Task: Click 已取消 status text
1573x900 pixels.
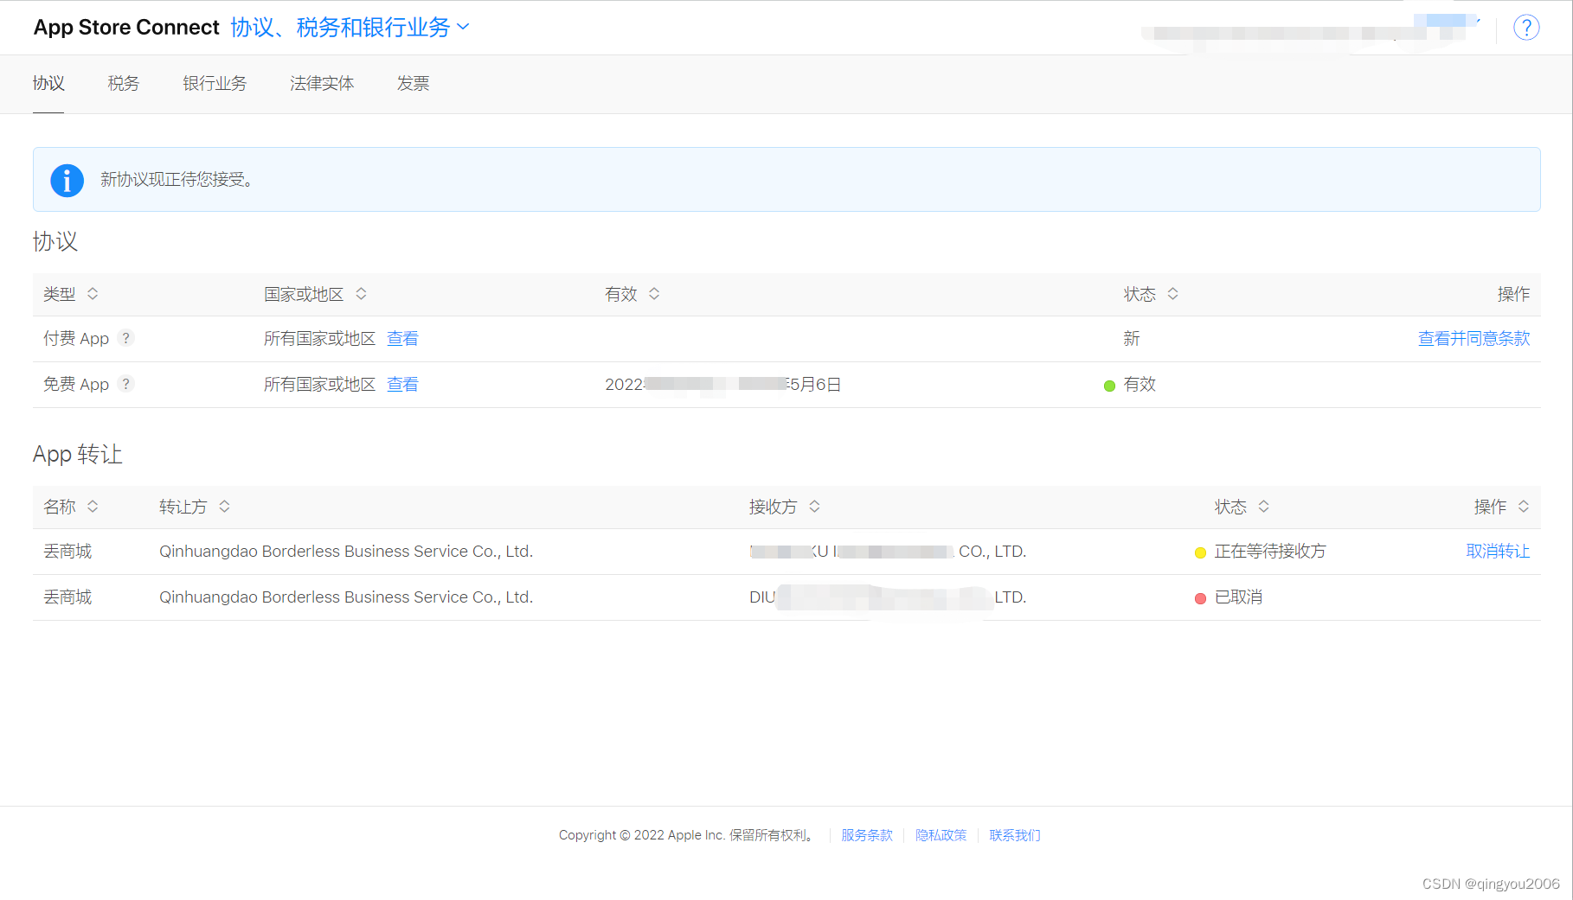Action: [1238, 597]
